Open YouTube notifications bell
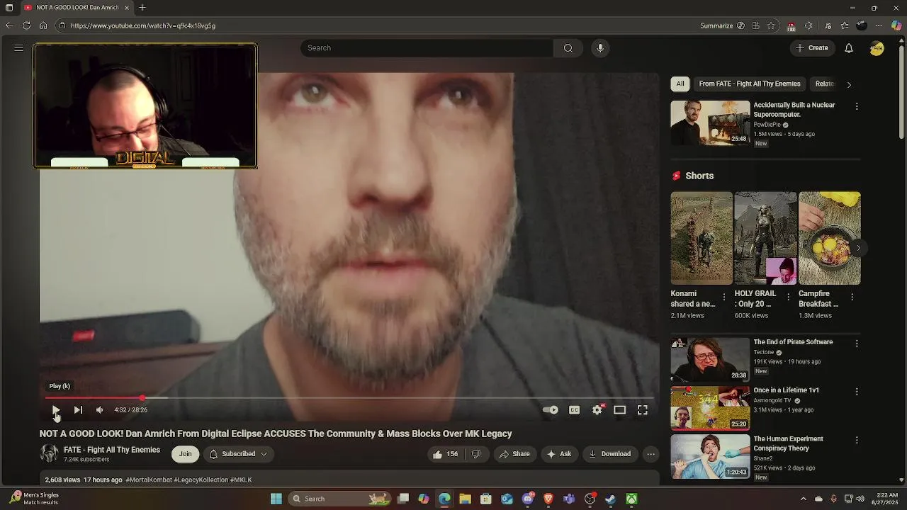This screenshot has width=907, height=510. (849, 48)
